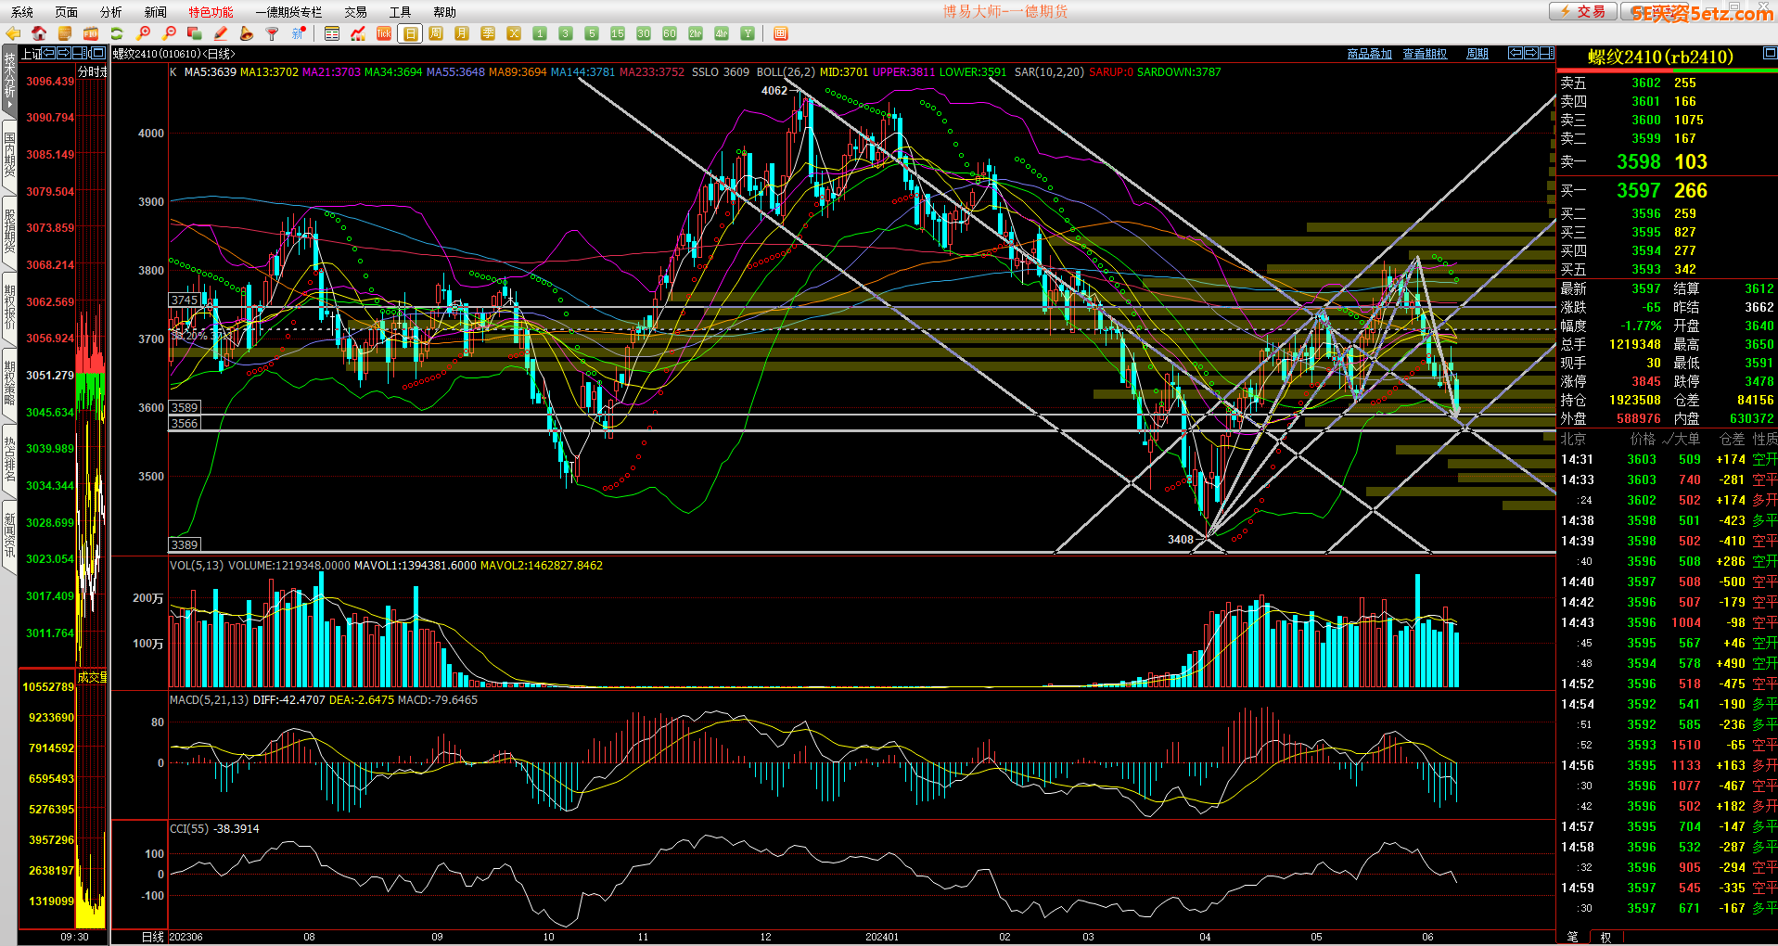Screen dimensions: 1778x946
Task: Click the green refresh arrows icon
Action: click(117, 33)
